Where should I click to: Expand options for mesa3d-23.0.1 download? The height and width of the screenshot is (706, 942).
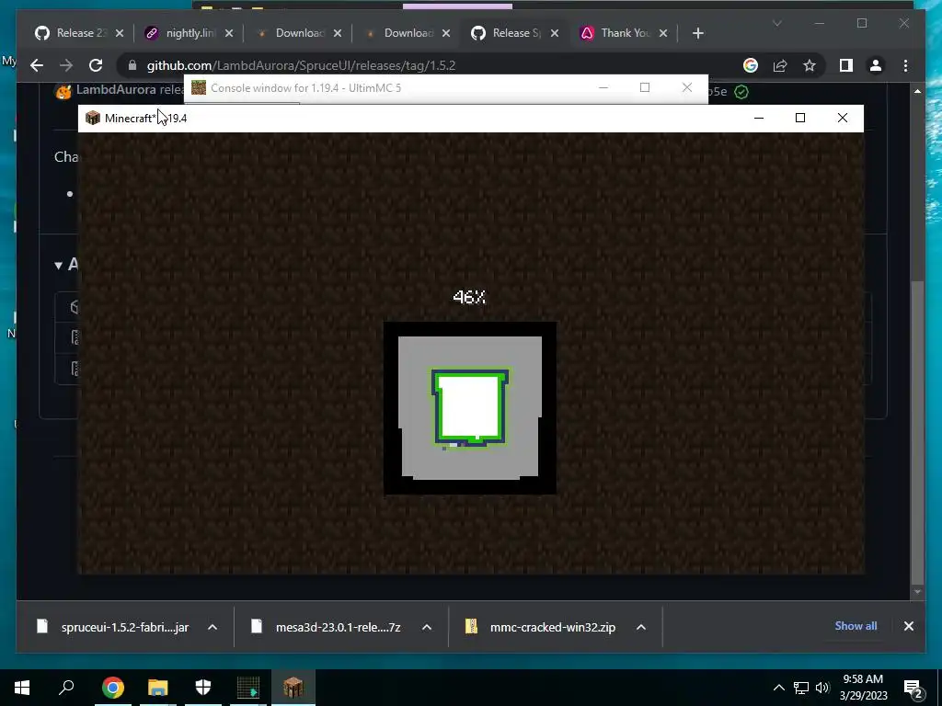(427, 627)
